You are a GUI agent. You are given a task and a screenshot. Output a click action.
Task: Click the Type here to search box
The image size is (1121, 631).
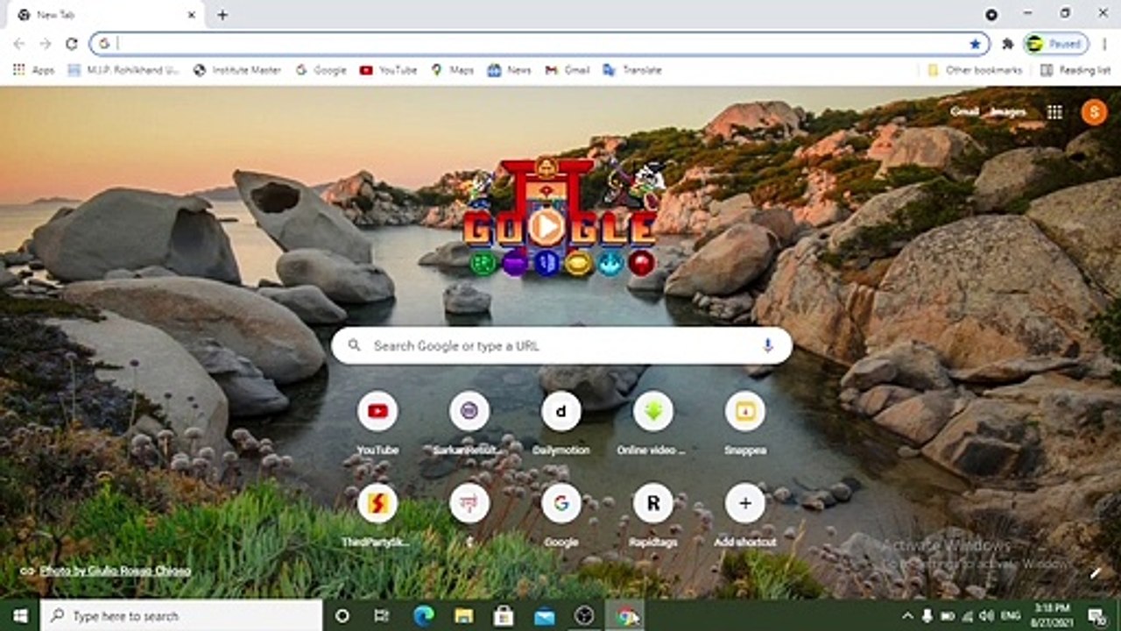(181, 616)
